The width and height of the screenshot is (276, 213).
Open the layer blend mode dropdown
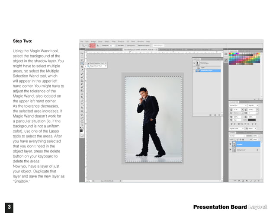pyautogui.click(x=237, y=136)
